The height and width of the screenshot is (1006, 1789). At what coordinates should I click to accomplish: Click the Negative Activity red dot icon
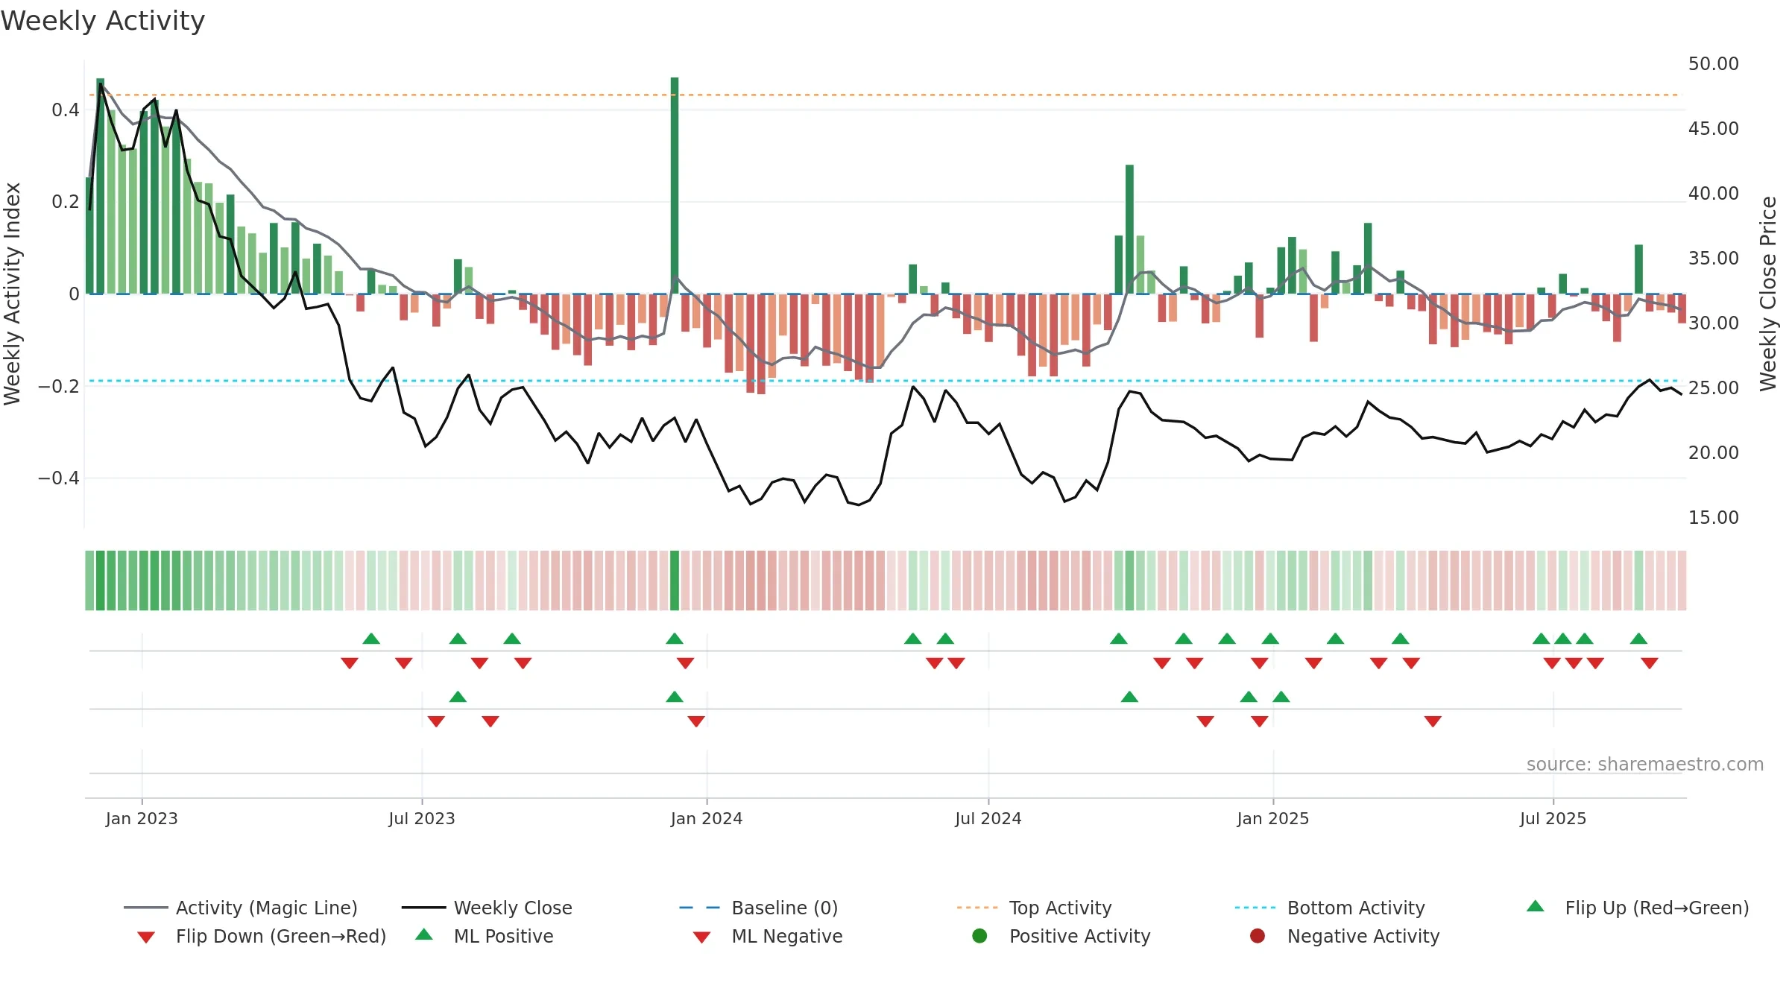click(x=1258, y=936)
